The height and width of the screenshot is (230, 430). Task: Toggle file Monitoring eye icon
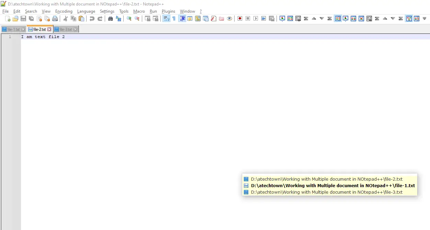[x=229, y=19]
